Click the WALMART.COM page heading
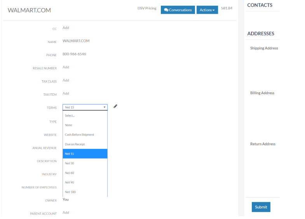This screenshot has width=305, height=219. 29,10
